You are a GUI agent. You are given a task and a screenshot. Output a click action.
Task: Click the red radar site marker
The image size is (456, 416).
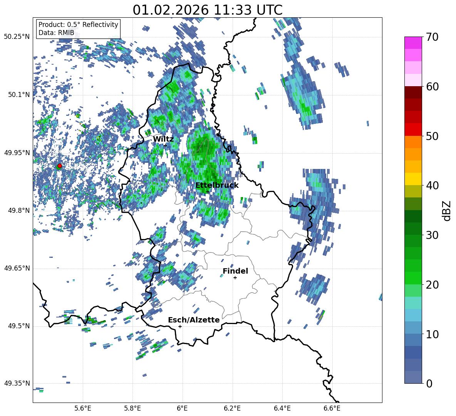tap(60, 166)
